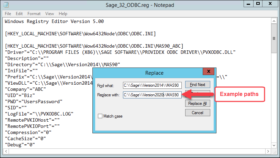Click the Notepad icon in title bar
Screen dimensions: 280x158
pos(6,5)
